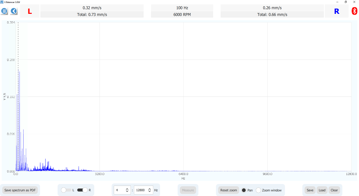
Task: Select the red L channel indicator
Action: point(30,11)
